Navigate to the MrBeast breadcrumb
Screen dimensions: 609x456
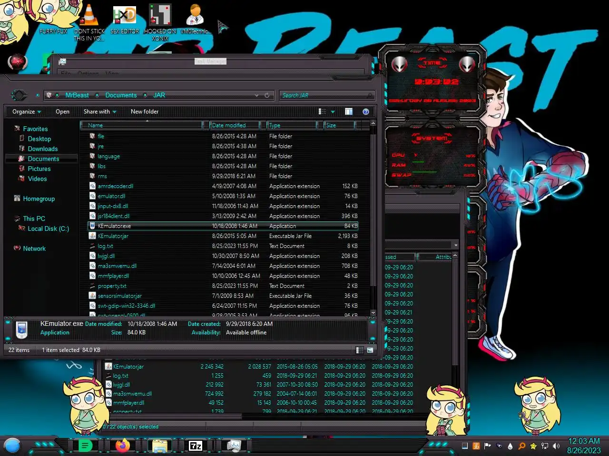(77, 95)
